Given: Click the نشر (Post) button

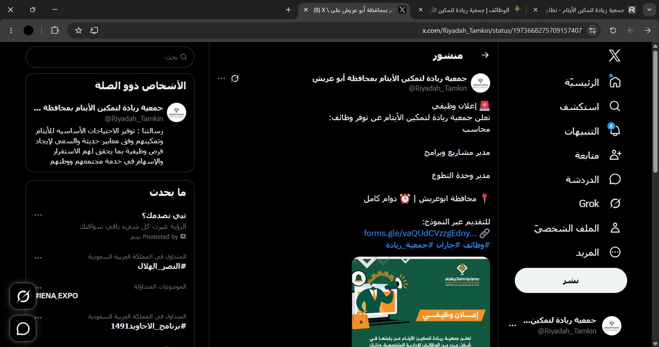Looking at the screenshot, I should click(x=571, y=280).
